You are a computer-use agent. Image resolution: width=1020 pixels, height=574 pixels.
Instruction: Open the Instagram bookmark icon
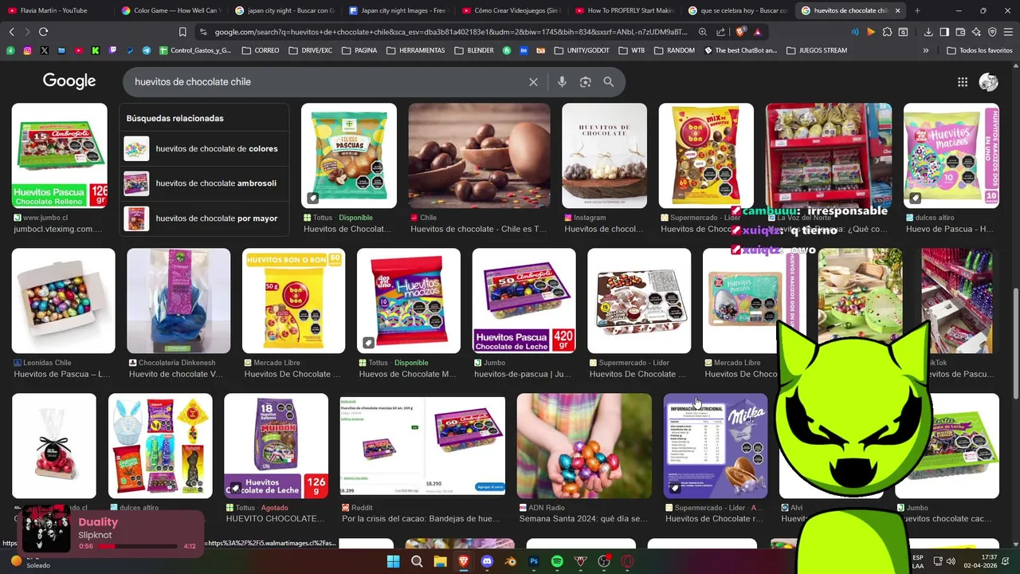click(27, 50)
